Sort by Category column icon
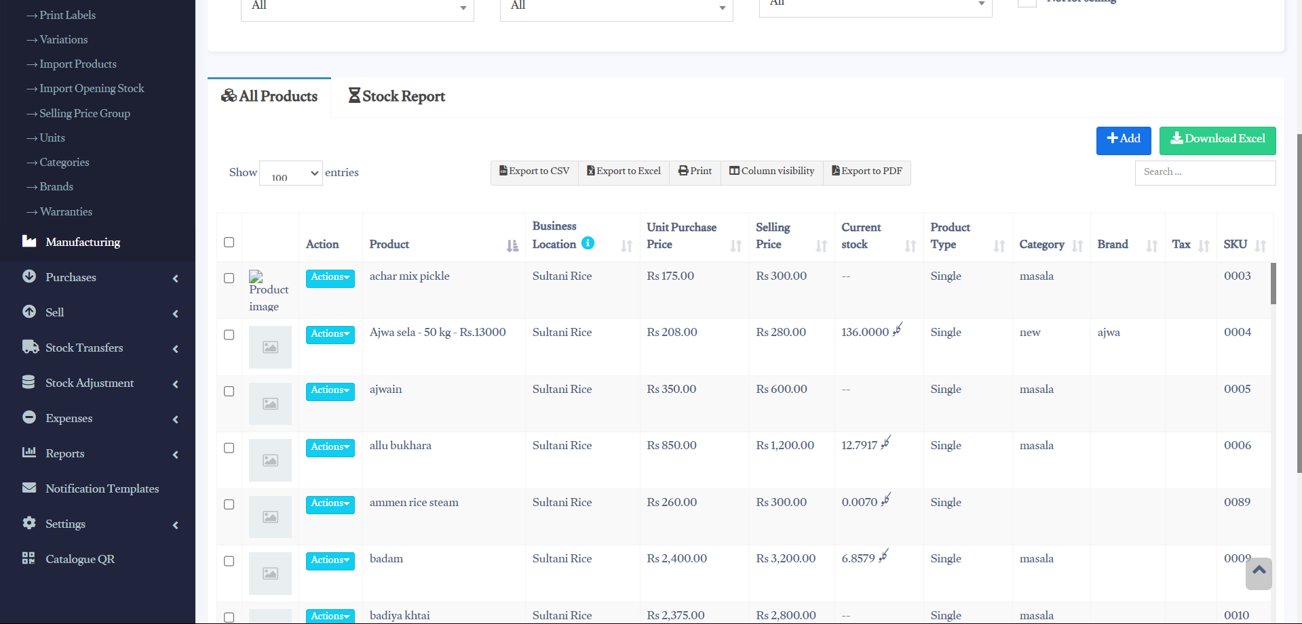1302x624 pixels. pos(1077,246)
